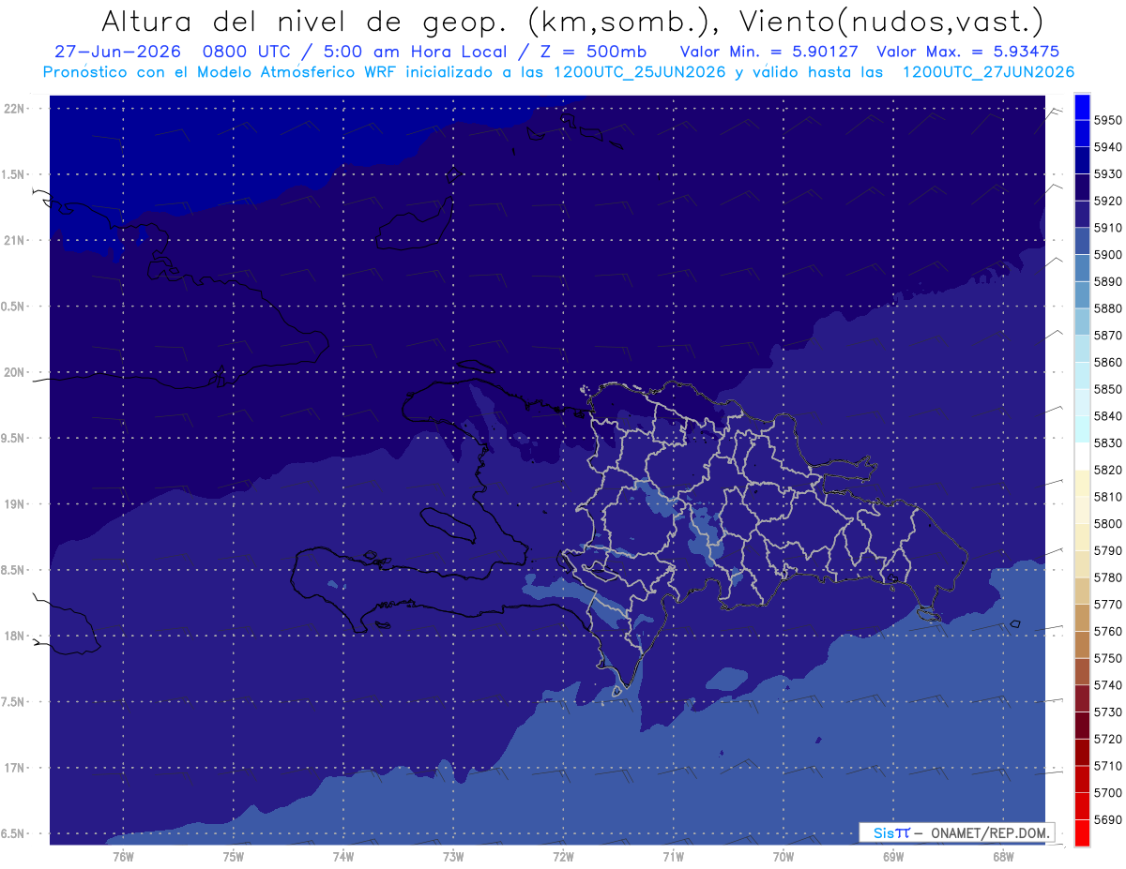Click the colorbar label '5880'

pyautogui.click(x=1108, y=308)
